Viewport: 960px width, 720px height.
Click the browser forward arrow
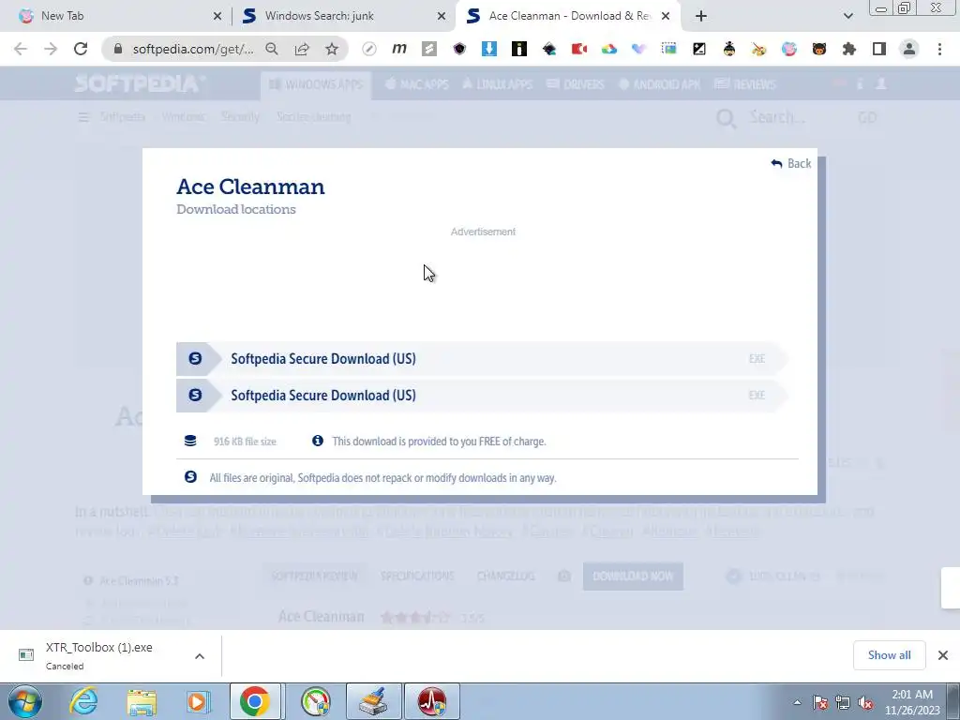point(51,49)
